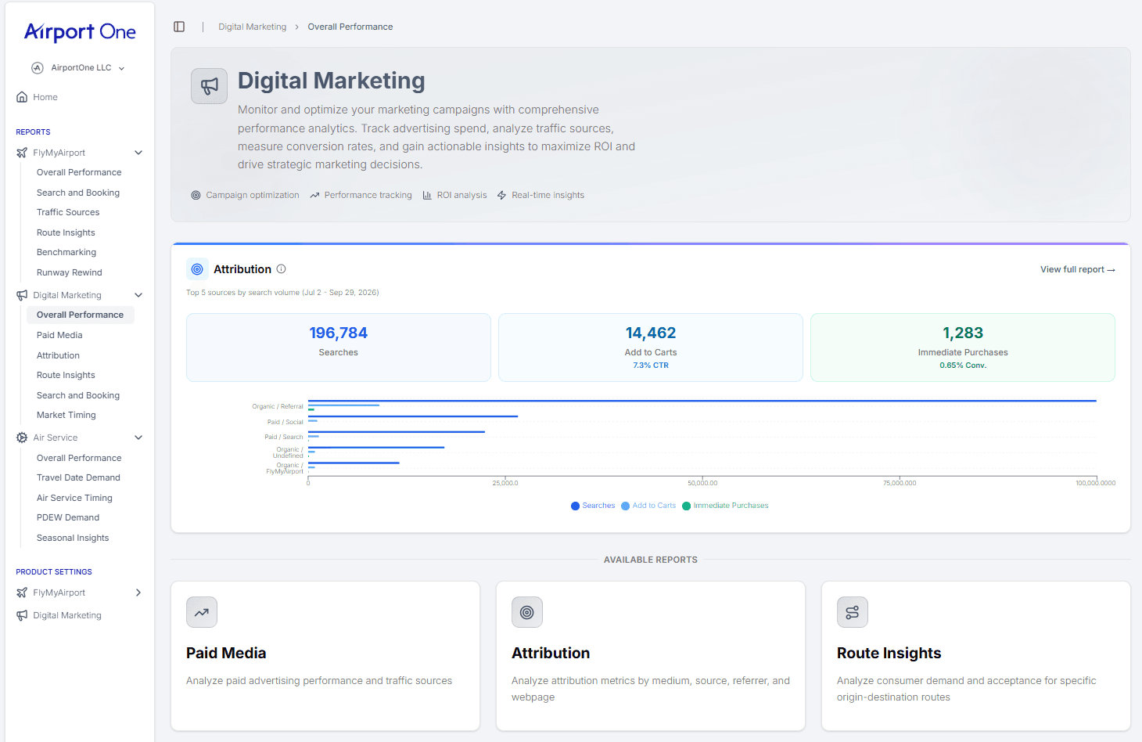Click the megaphone icon beside Digital Marketing under Product Settings
Viewport: 1142px width, 742px height.
22,615
